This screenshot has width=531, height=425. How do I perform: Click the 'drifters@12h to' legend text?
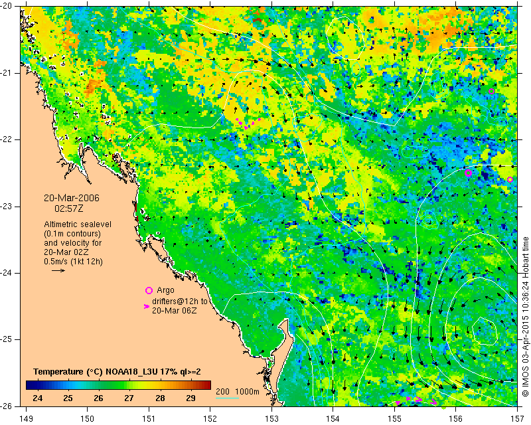(x=179, y=301)
